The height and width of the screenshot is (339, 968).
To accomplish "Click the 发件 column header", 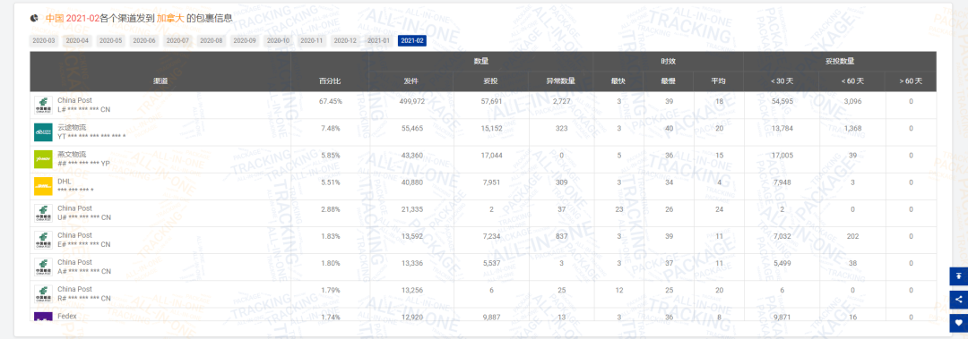I will [411, 81].
